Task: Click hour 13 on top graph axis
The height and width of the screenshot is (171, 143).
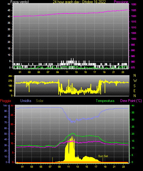Action: tap(76, 72)
